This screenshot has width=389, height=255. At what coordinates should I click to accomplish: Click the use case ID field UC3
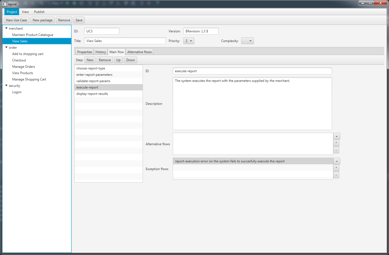[102, 31]
